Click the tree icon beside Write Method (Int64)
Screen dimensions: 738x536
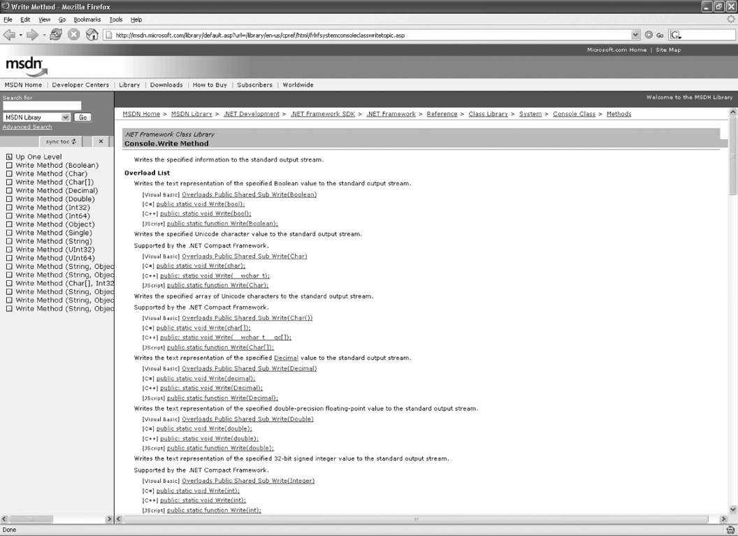[9, 216]
